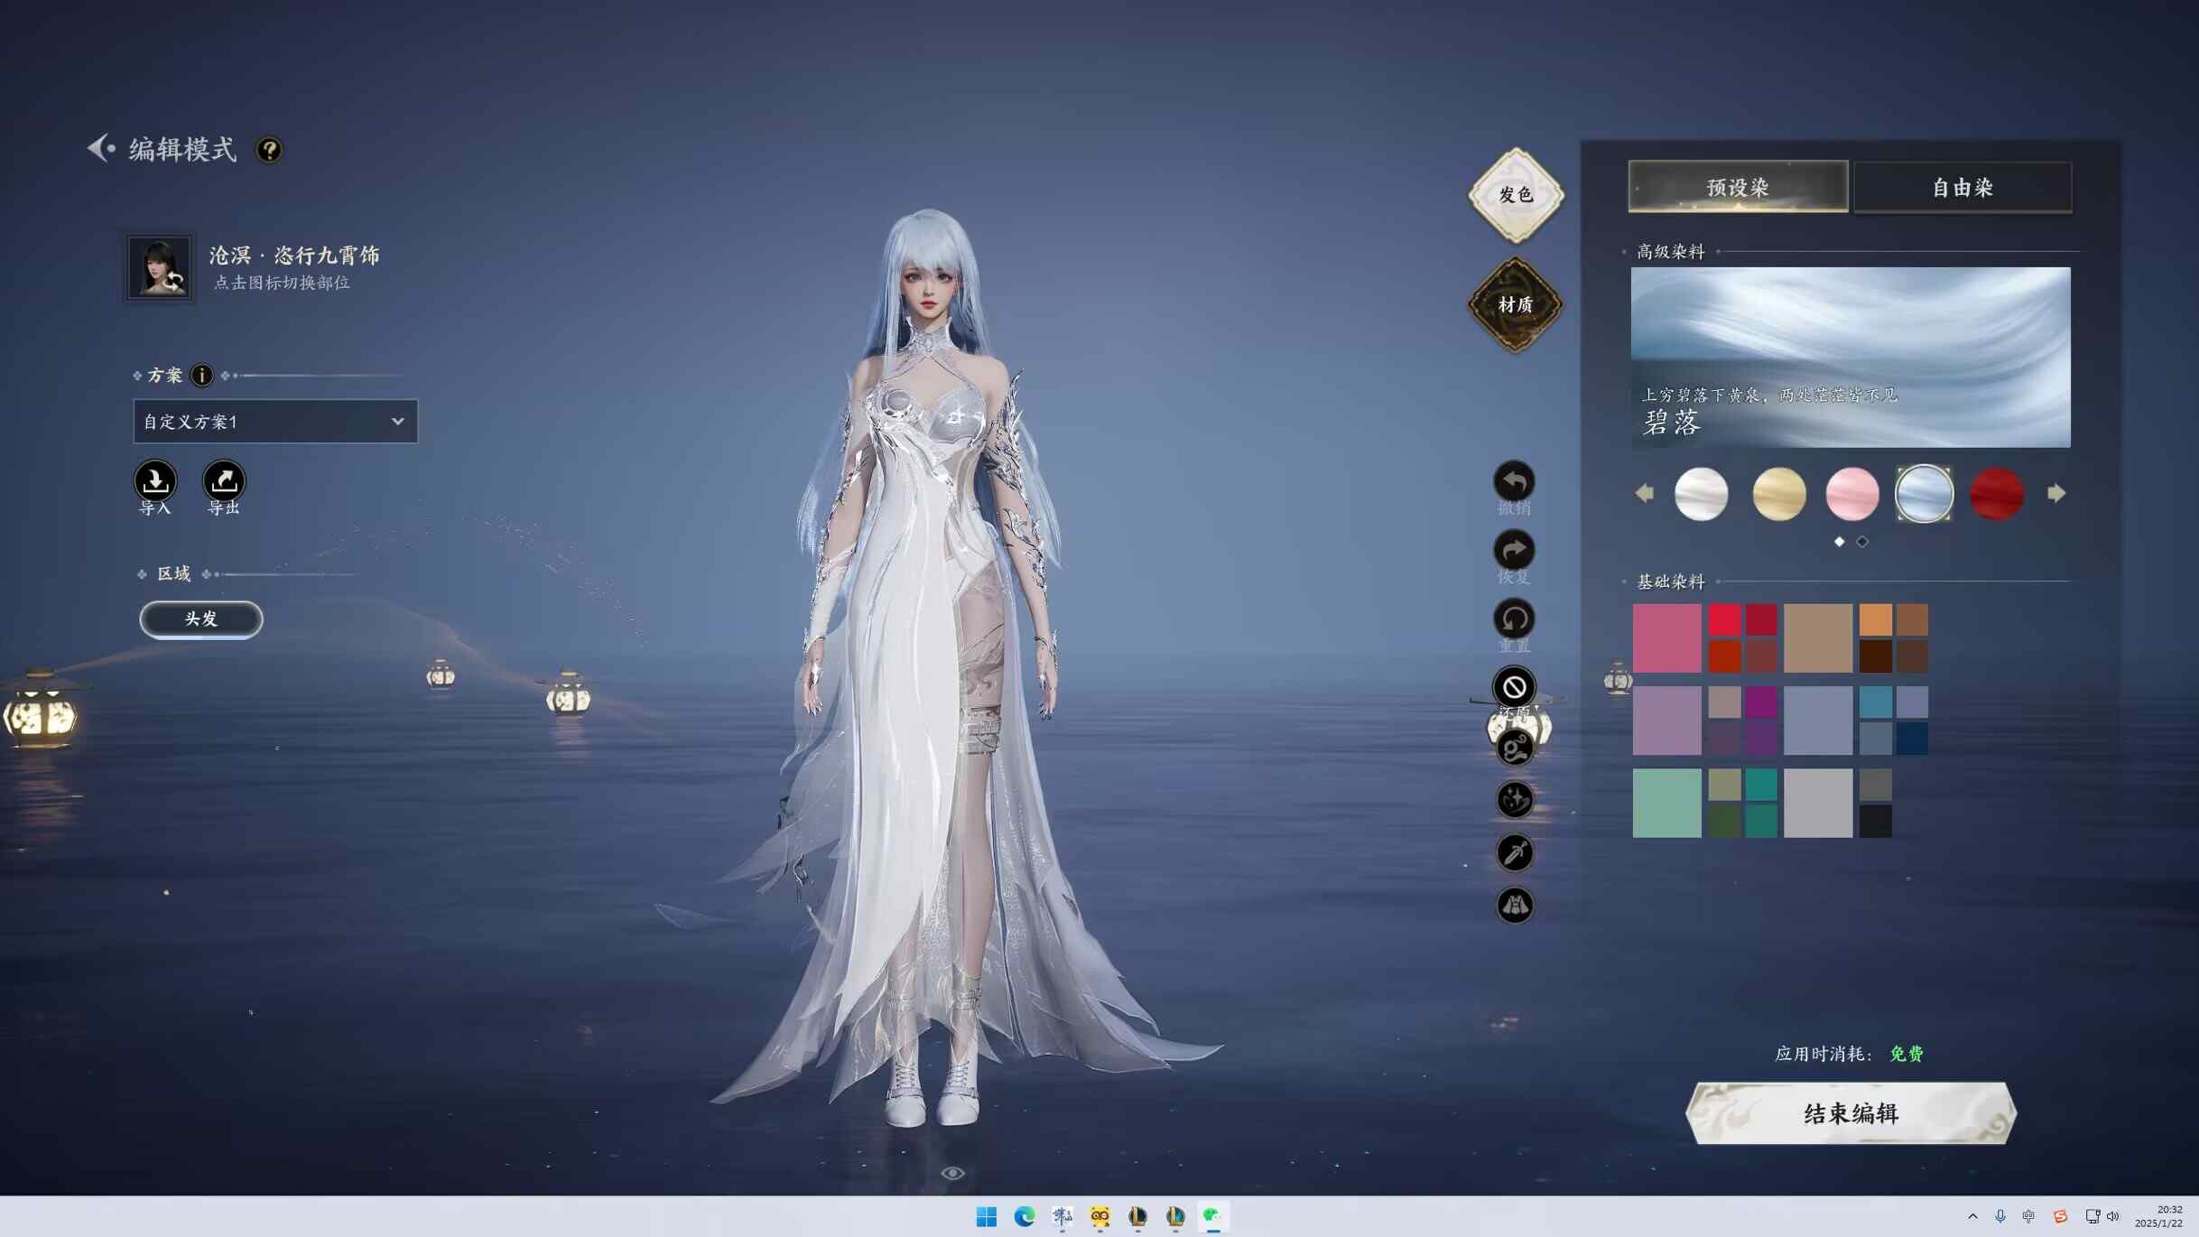Go to second dye page dot
2199x1237 pixels.
click(1862, 542)
